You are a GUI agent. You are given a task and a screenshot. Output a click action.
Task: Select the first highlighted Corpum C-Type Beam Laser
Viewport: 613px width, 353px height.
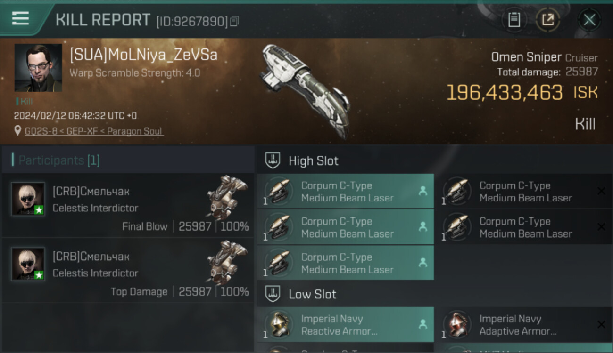[x=345, y=191]
